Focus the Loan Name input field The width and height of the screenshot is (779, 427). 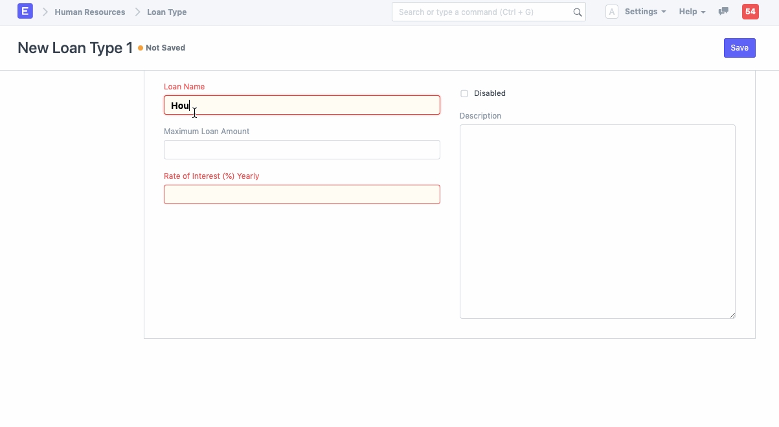(302, 105)
